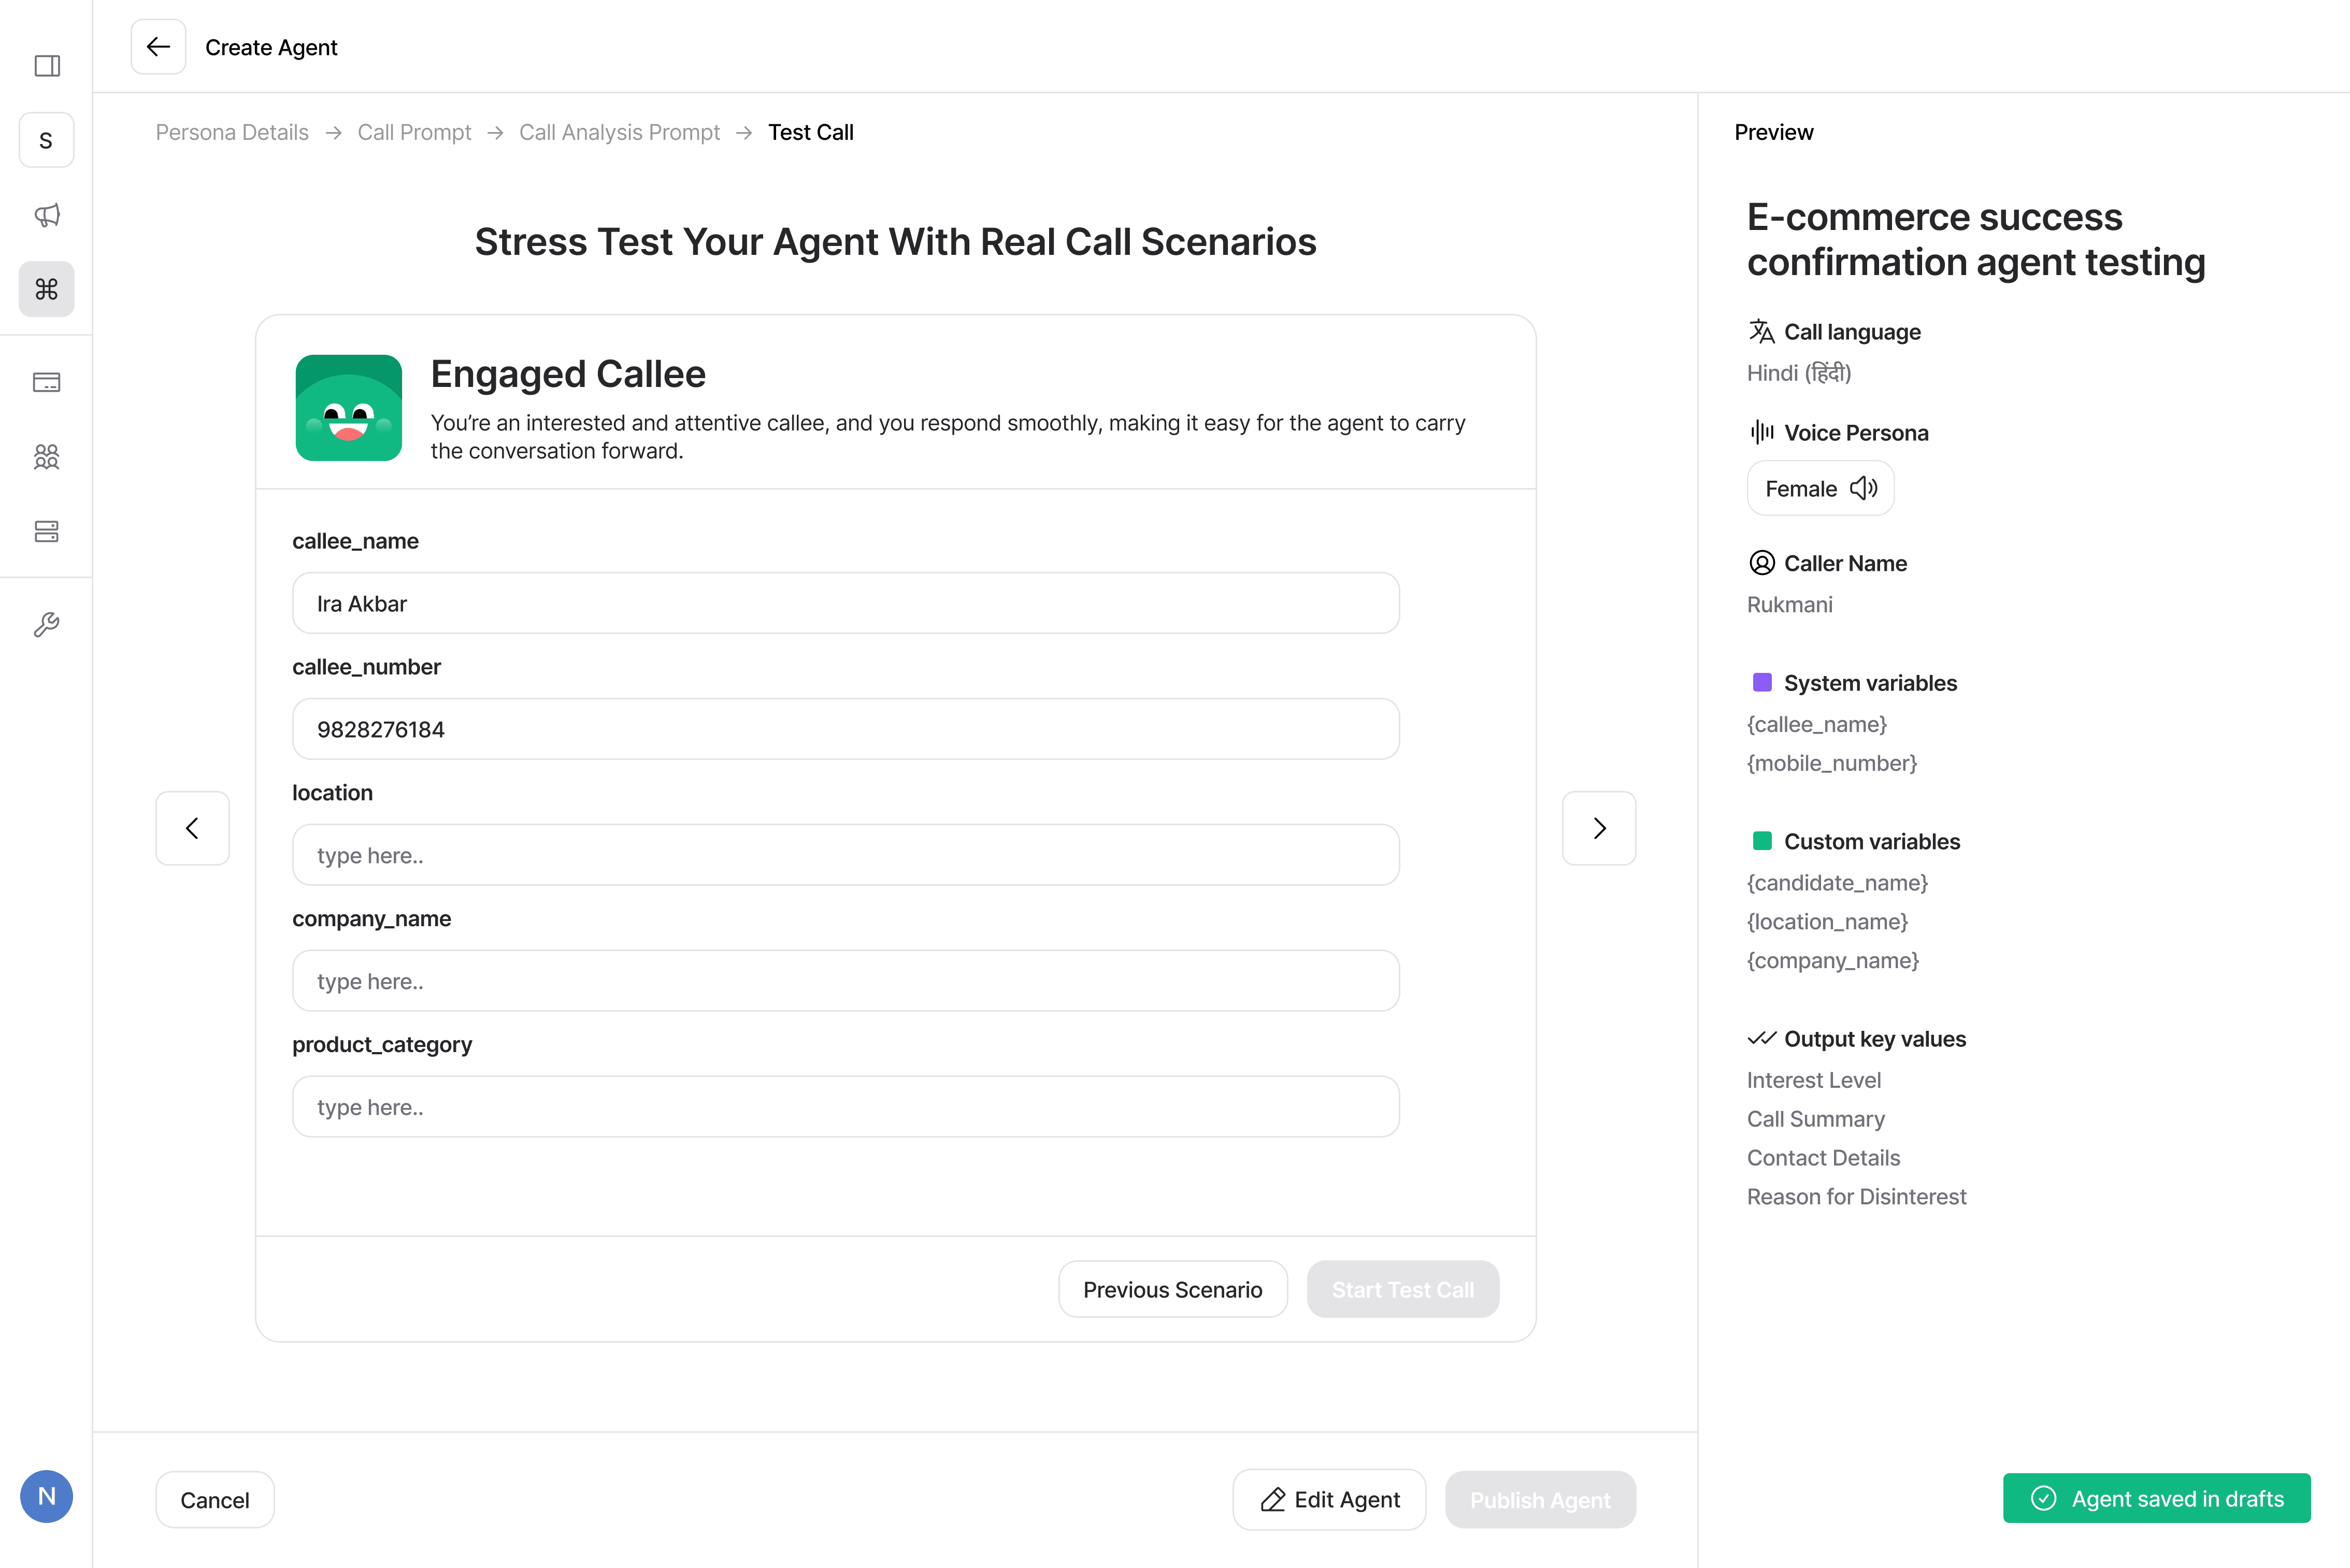Screen dimensions: 2350x1568
Task: Open the billing card icon
Action: tap(47, 382)
